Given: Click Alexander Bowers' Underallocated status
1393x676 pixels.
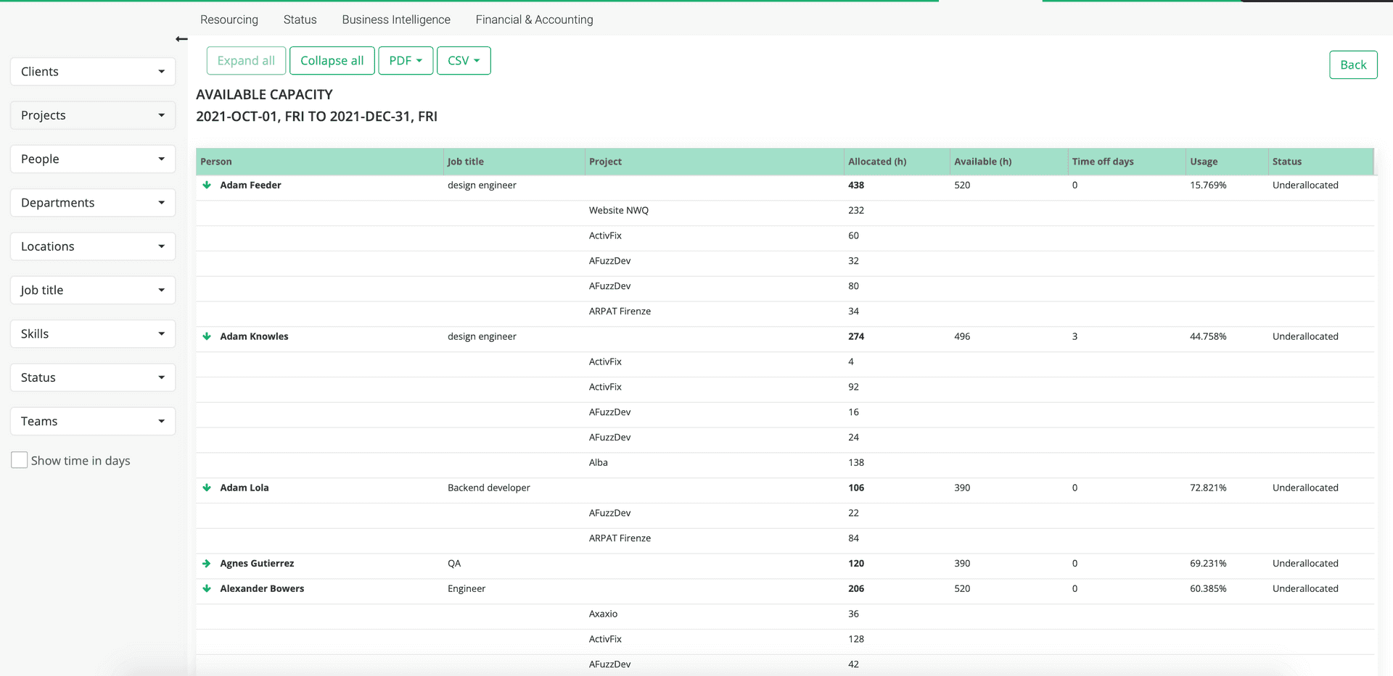Looking at the screenshot, I should (1305, 589).
